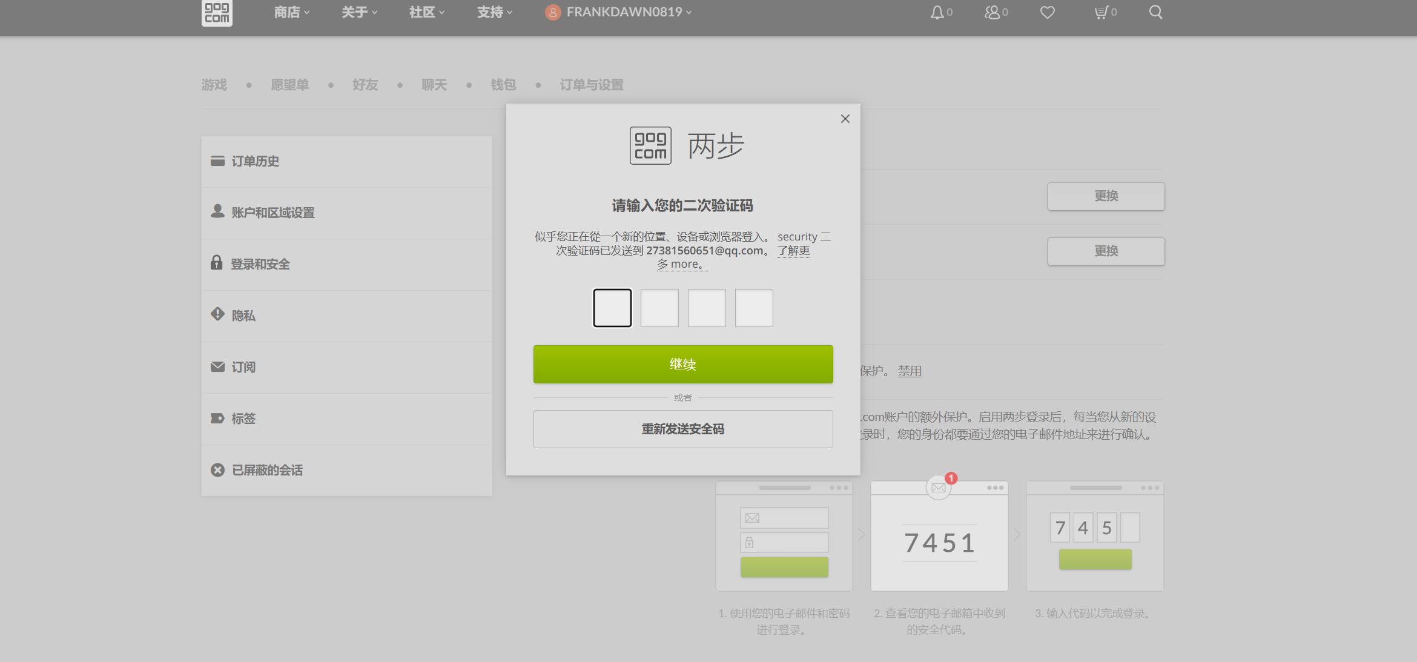Click the upper 更换 button
The height and width of the screenshot is (662, 1417).
click(1106, 196)
